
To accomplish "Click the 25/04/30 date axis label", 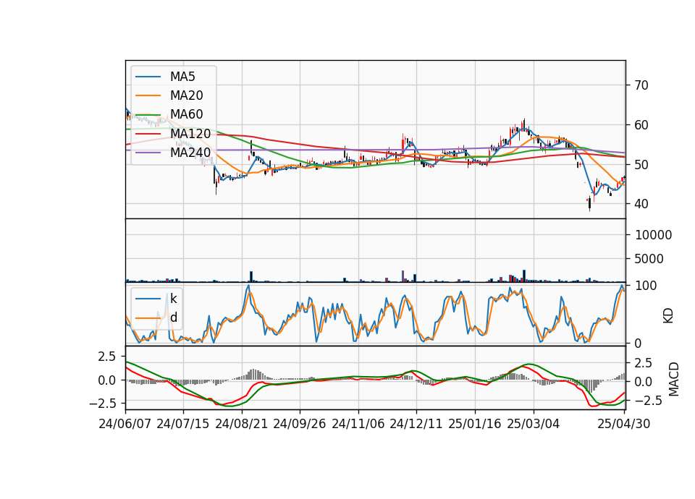I will pyautogui.click(x=624, y=424).
